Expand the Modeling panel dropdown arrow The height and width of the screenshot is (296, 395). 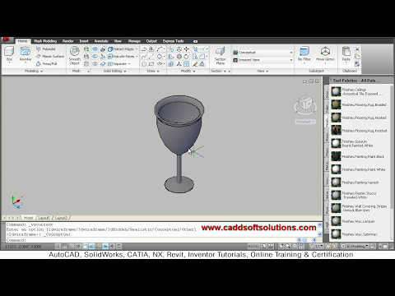pyautogui.click(x=42, y=72)
